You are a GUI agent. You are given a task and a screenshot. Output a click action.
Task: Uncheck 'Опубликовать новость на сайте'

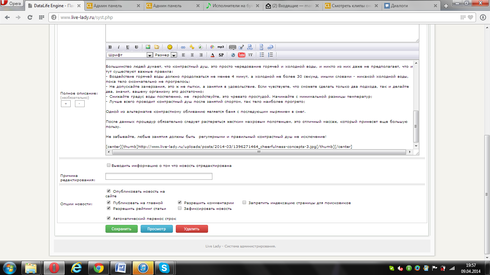pyautogui.click(x=109, y=191)
